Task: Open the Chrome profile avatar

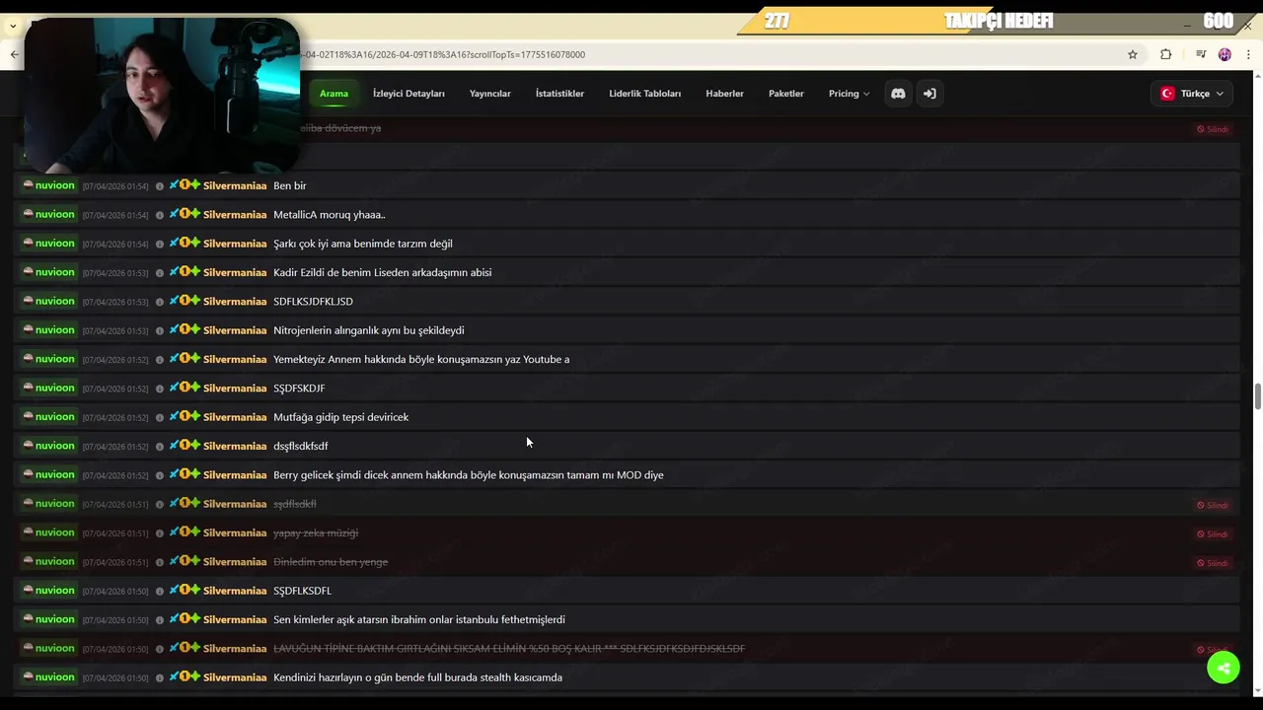Action: pos(1225,54)
